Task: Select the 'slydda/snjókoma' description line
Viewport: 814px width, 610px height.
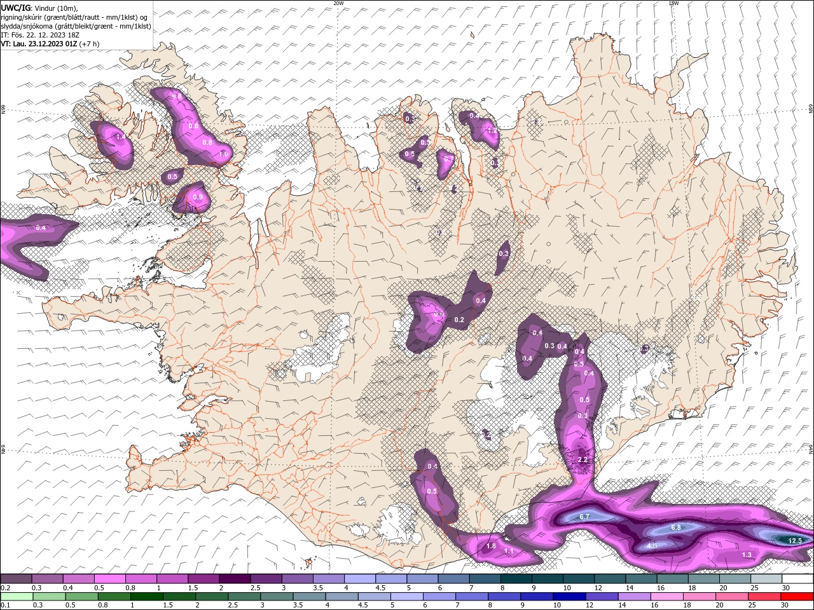Action: [76, 26]
